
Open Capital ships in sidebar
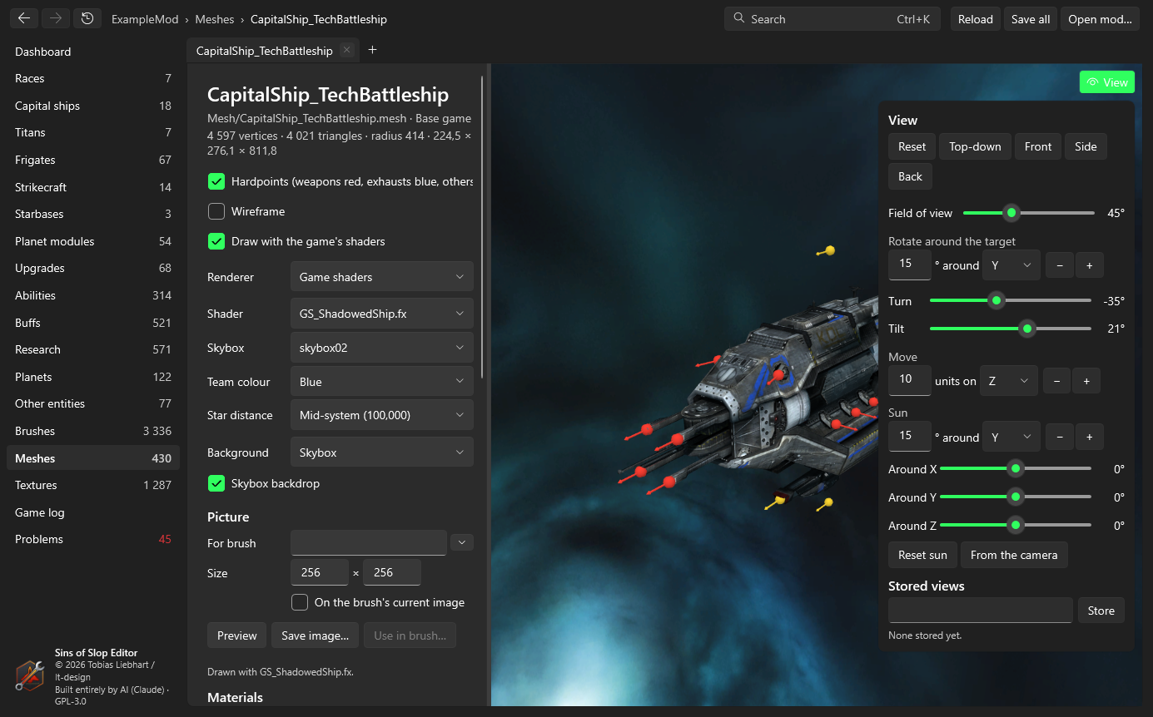click(92, 106)
